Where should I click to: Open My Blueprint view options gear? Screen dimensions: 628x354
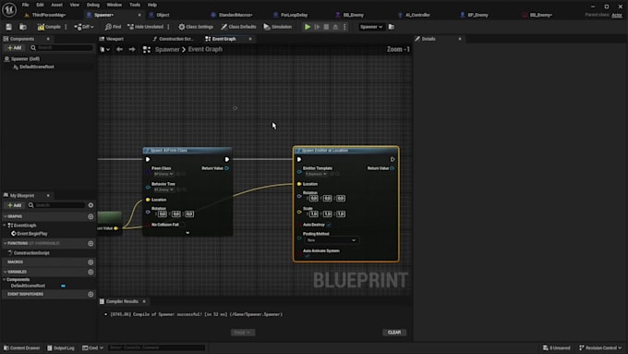(x=91, y=205)
